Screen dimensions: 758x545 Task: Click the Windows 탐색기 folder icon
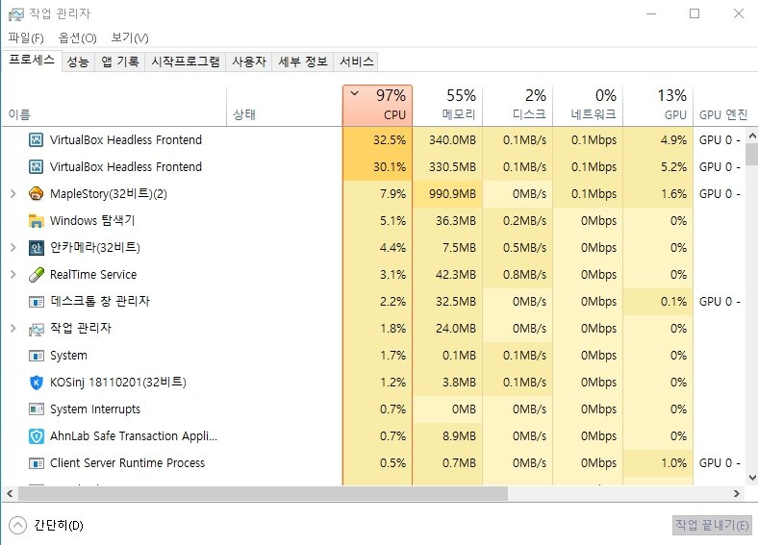pos(37,221)
